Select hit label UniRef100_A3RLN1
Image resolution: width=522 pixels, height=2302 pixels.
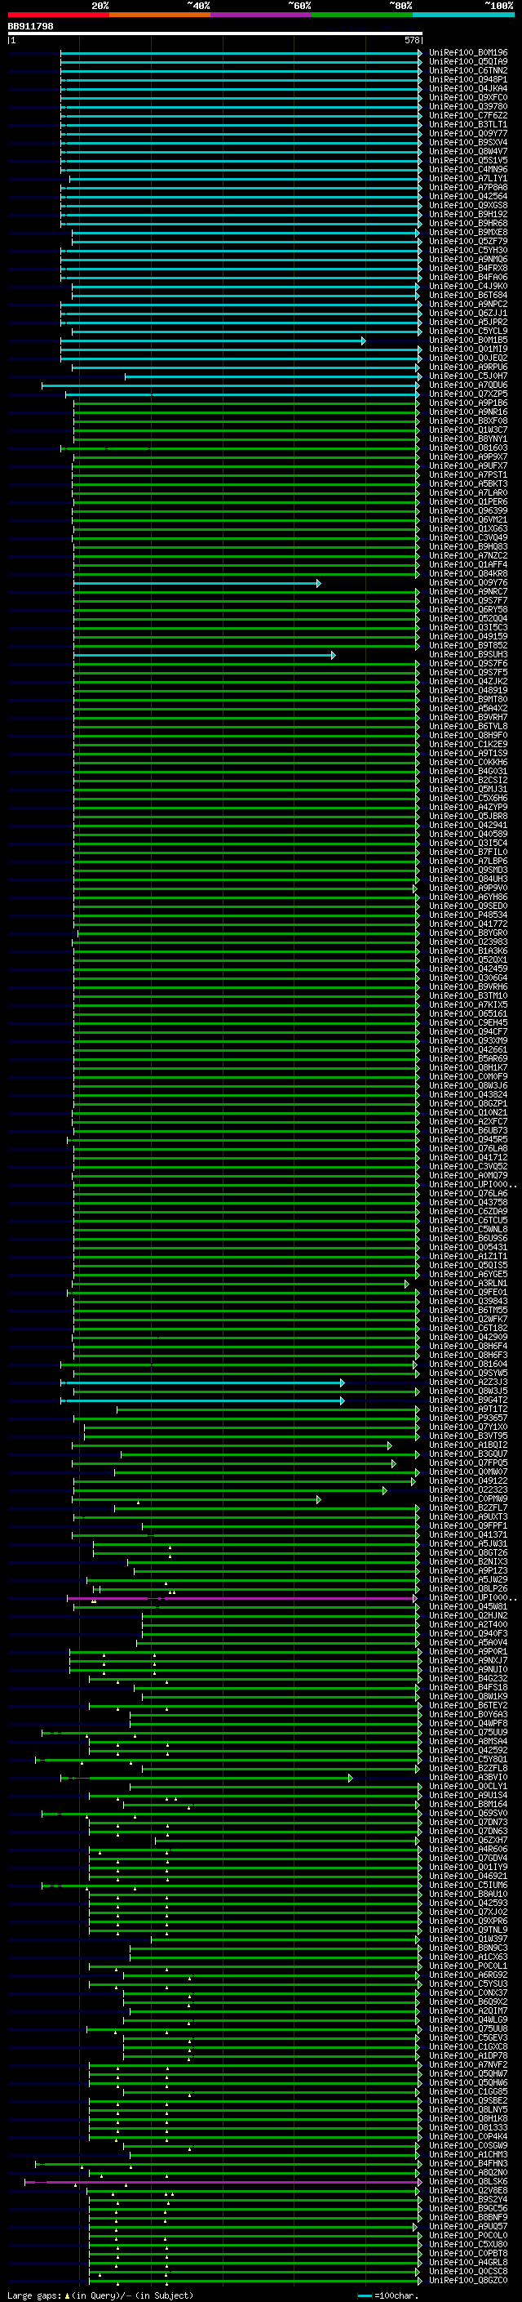click(468, 1283)
